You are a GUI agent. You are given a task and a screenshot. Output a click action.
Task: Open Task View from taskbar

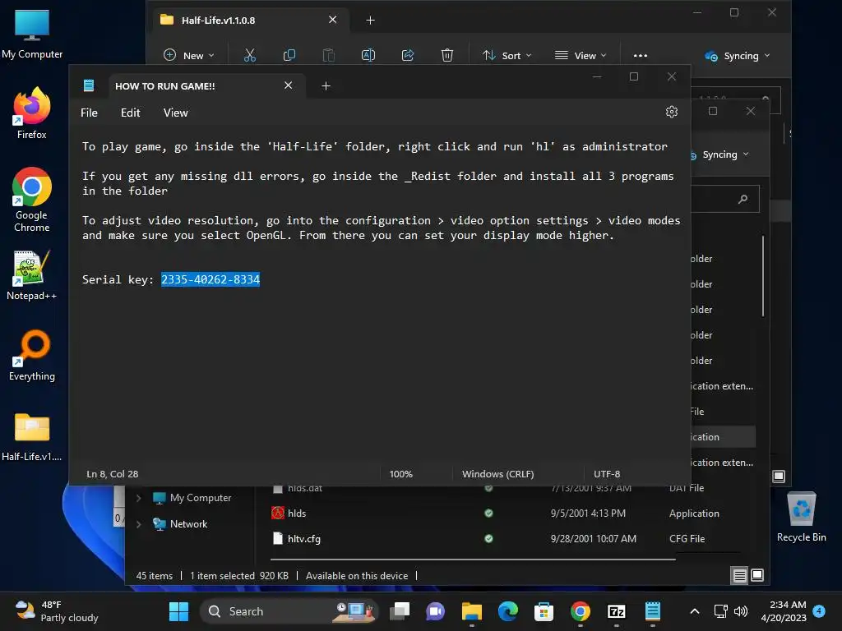tap(400, 611)
